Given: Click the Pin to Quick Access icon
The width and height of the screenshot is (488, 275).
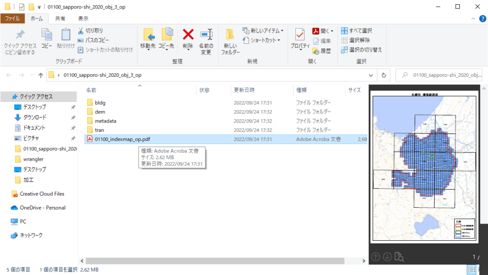Looking at the screenshot, I should [20, 35].
